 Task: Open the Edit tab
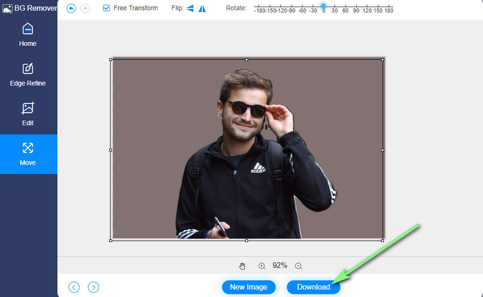point(28,114)
